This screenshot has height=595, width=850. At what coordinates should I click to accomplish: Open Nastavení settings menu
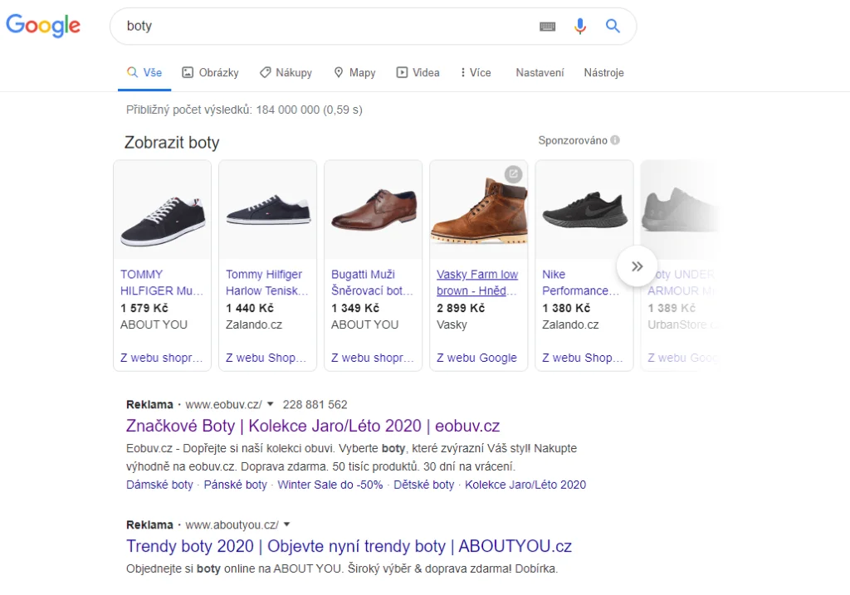coord(540,73)
